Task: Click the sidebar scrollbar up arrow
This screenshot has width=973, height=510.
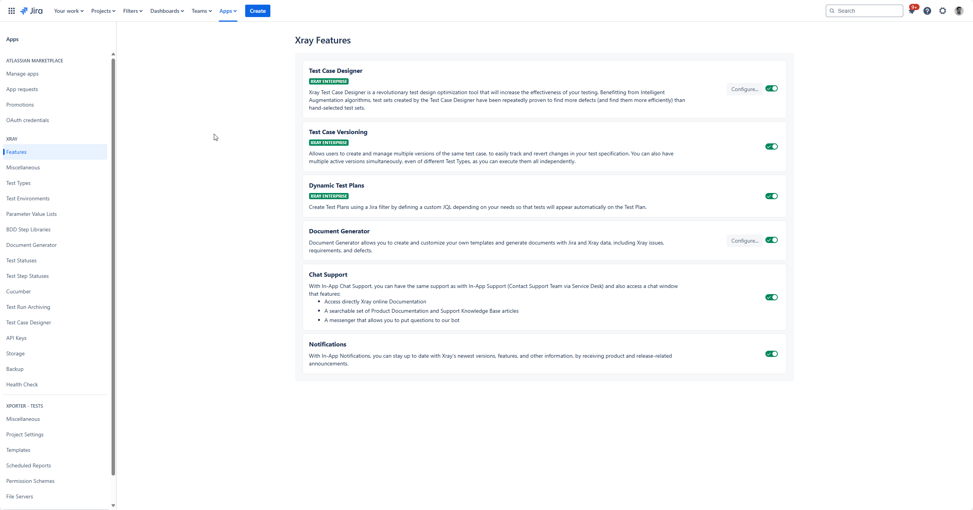Action: coord(113,54)
